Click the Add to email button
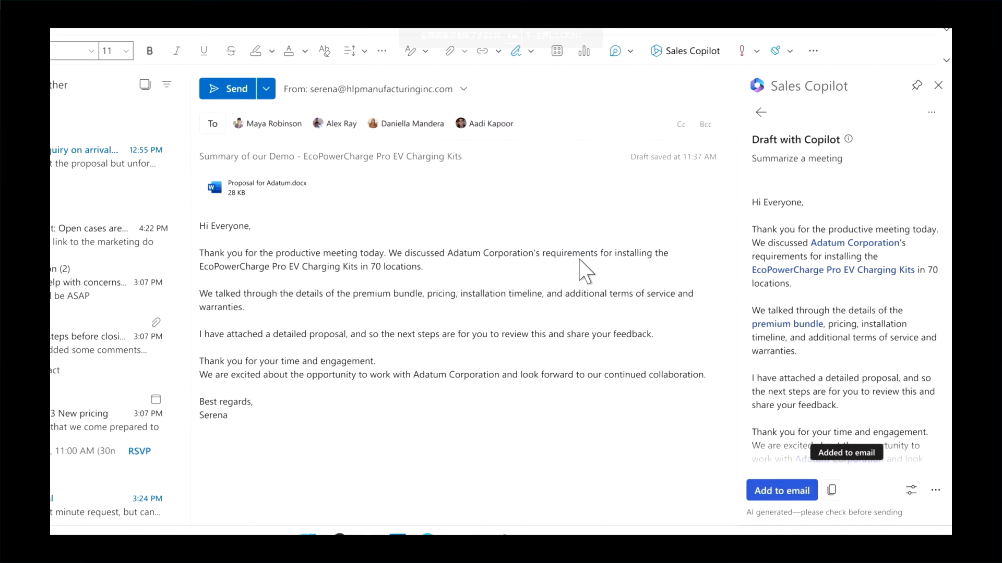 pyautogui.click(x=782, y=490)
